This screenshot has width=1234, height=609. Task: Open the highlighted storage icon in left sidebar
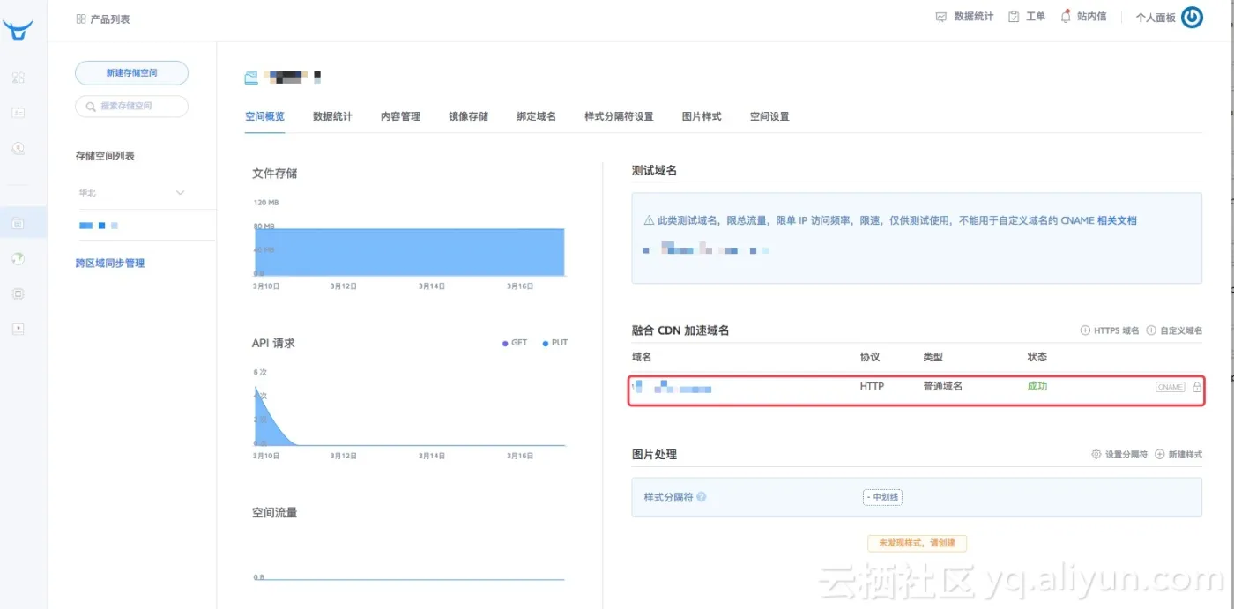19,223
